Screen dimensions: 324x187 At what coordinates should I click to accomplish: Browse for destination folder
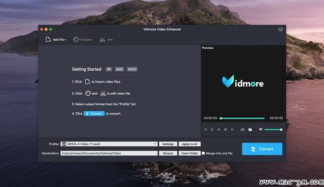pyautogui.click(x=168, y=153)
